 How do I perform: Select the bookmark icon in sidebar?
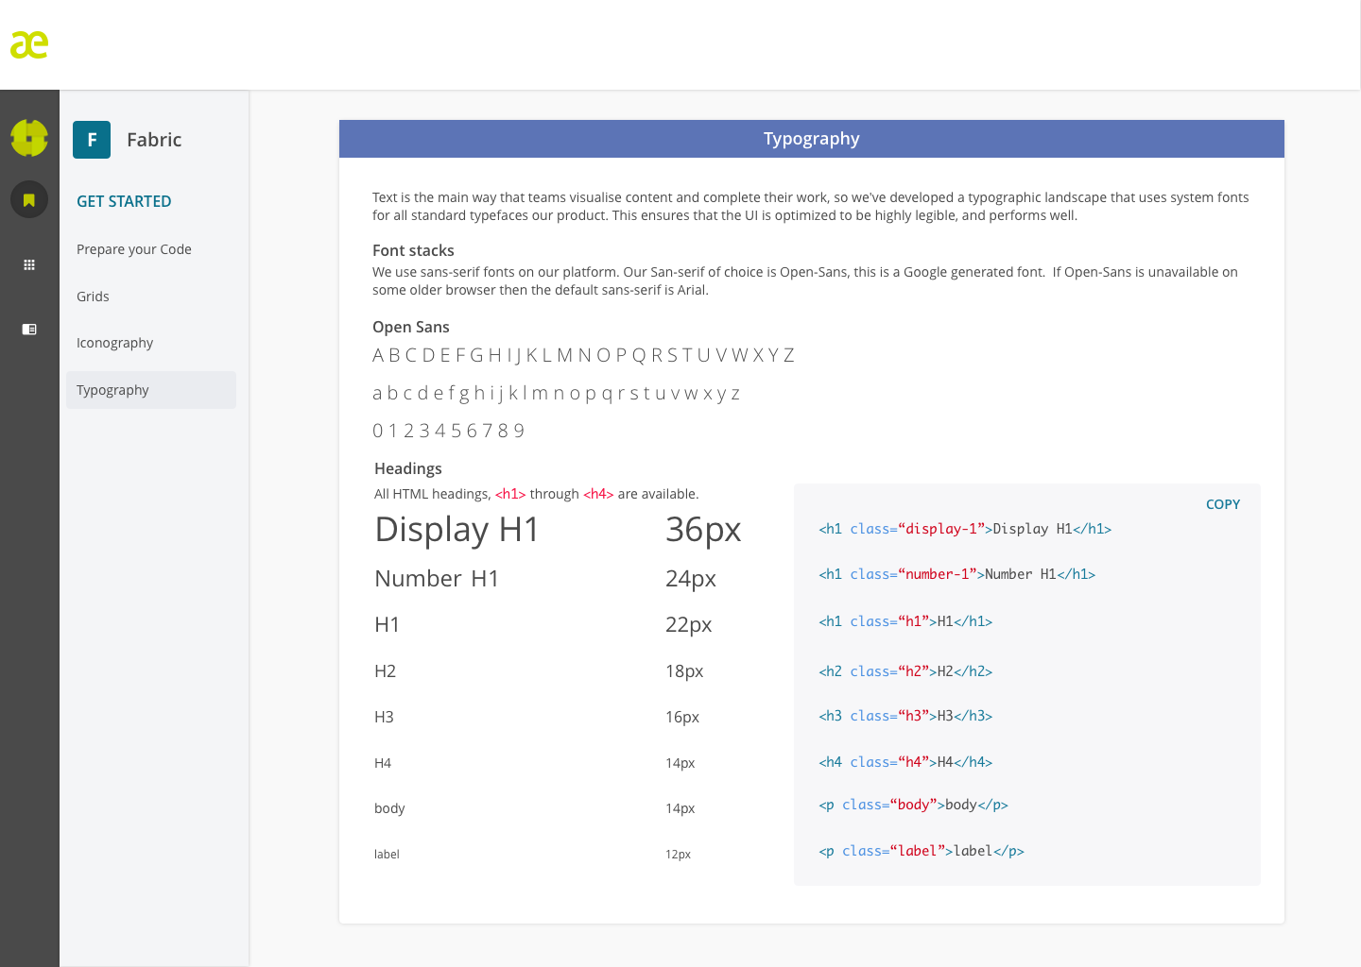pos(29,199)
